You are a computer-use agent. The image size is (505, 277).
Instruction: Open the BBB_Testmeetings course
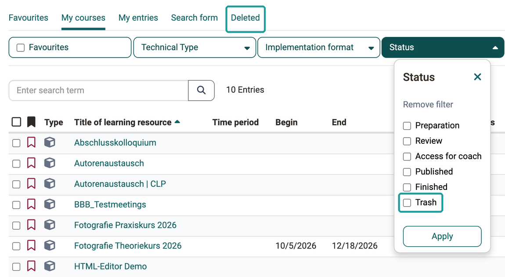pyautogui.click(x=110, y=204)
